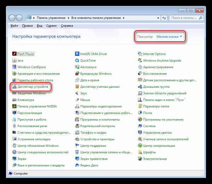Open Экран приветствия link

point(94,159)
